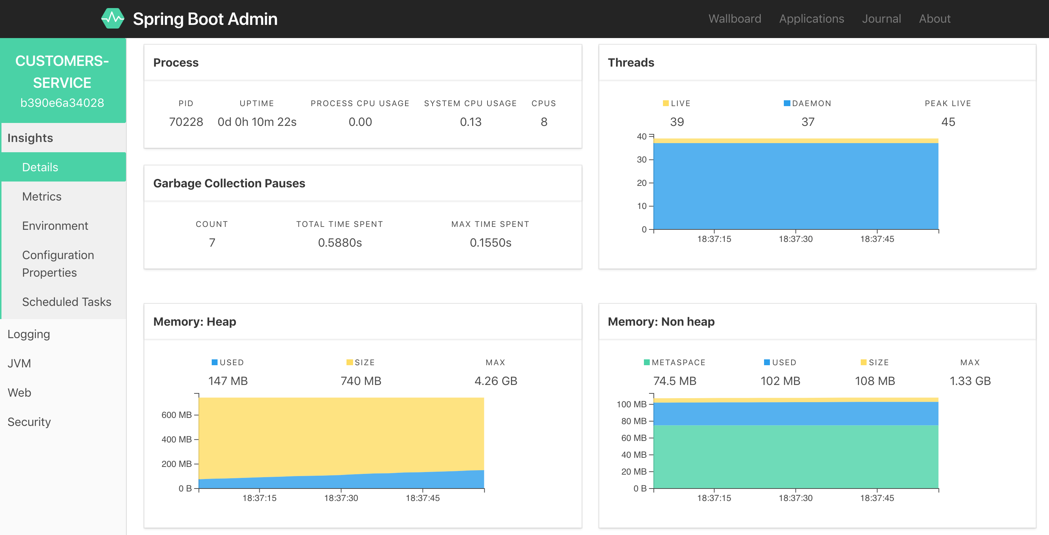Click the blue USED non-heap legend swatch
Image resolution: width=1049 pixels, height=535 pixels.
(x=767, y=362)
